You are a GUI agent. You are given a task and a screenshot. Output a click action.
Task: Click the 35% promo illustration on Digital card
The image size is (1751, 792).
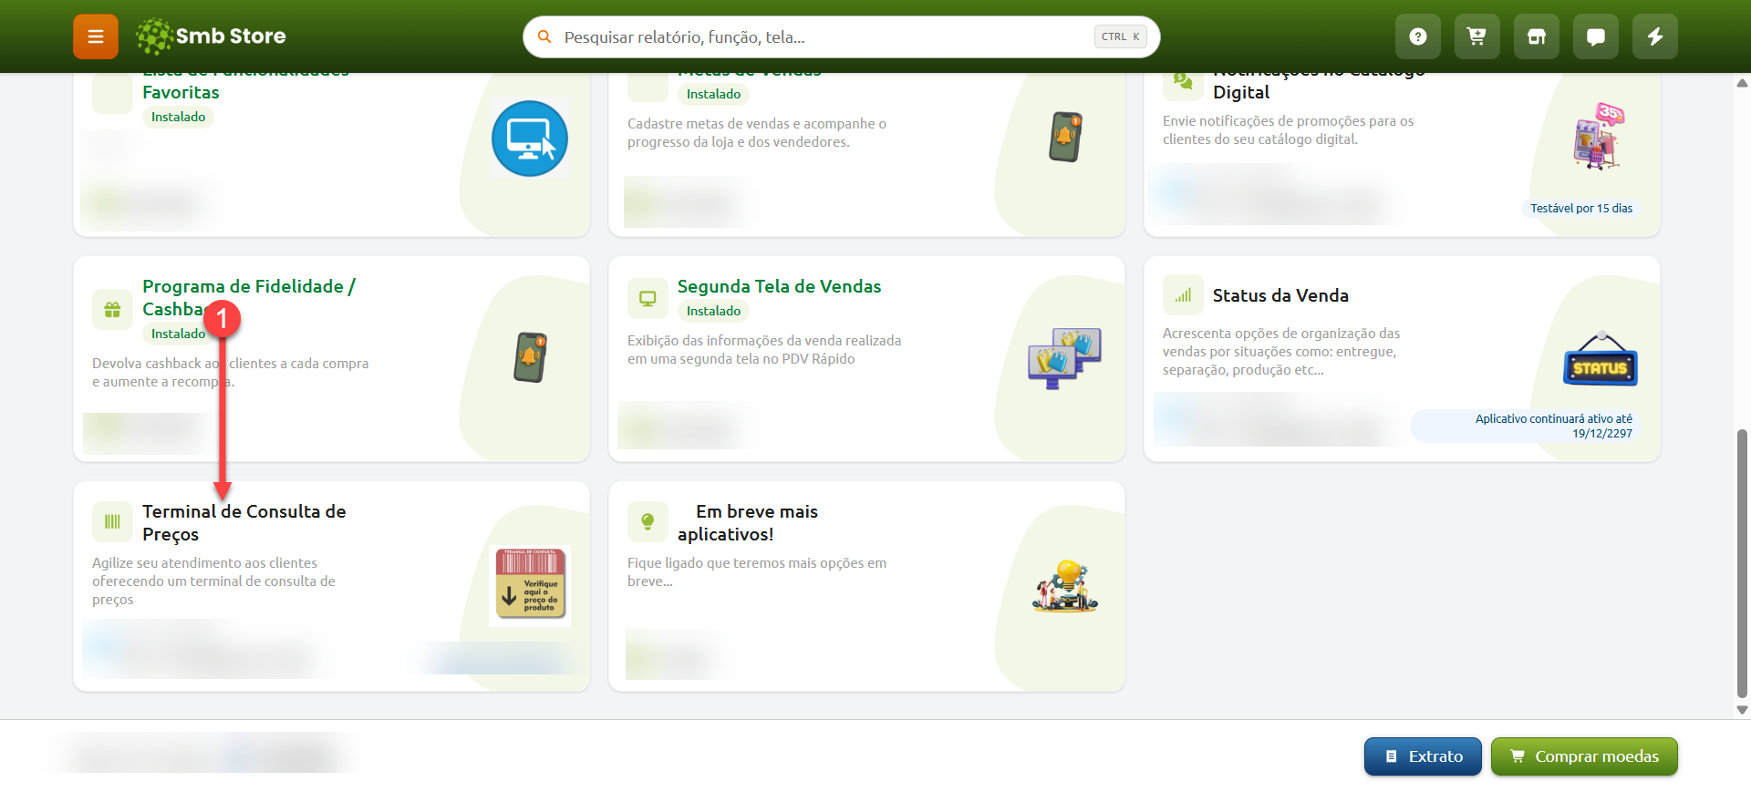(x=1601, y=137)
